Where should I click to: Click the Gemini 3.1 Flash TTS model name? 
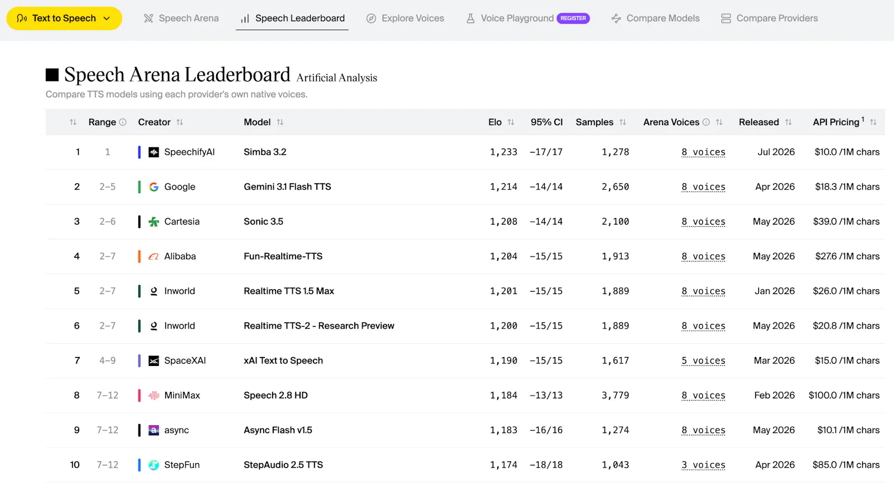click(x=287, y=187)
